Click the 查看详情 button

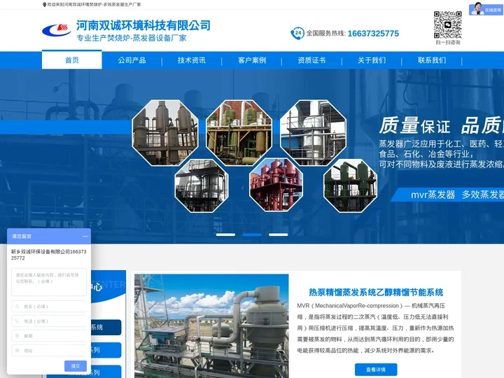(376, 370)
